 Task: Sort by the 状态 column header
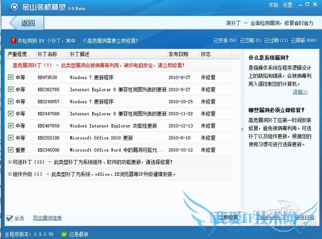(205, 54)
